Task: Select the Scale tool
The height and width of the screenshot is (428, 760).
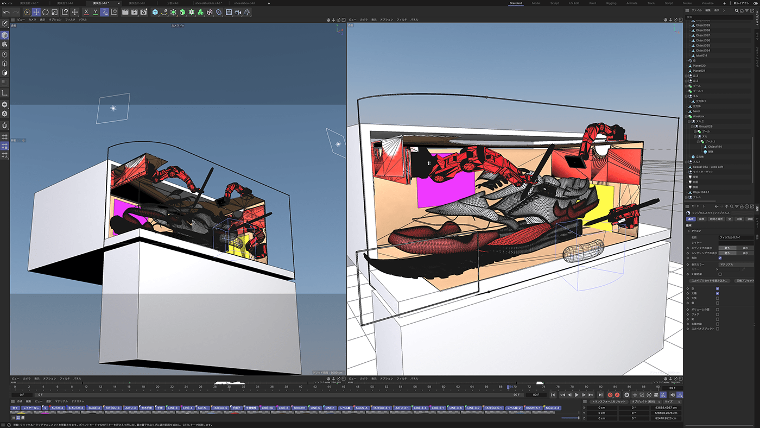Action: [x=54, y=12]
